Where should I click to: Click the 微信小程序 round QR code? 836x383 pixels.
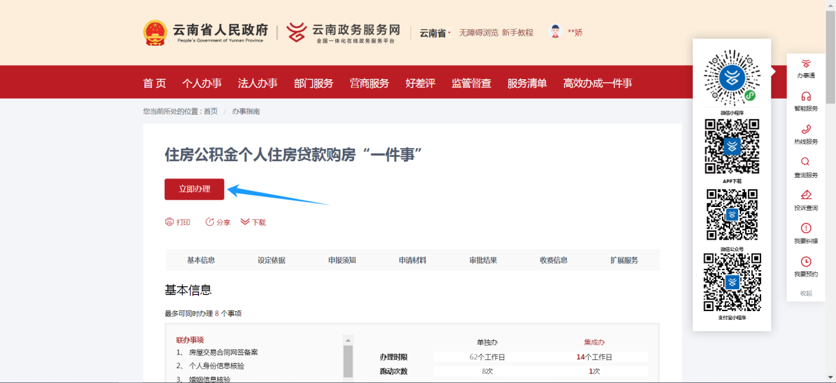coord(732,78)
